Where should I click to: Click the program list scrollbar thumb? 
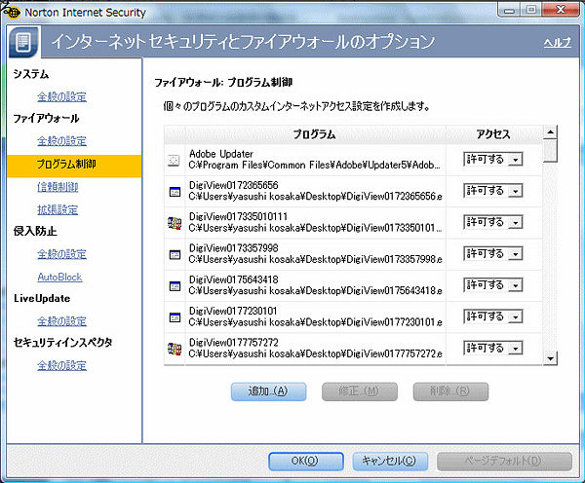[x=550, y=150]
